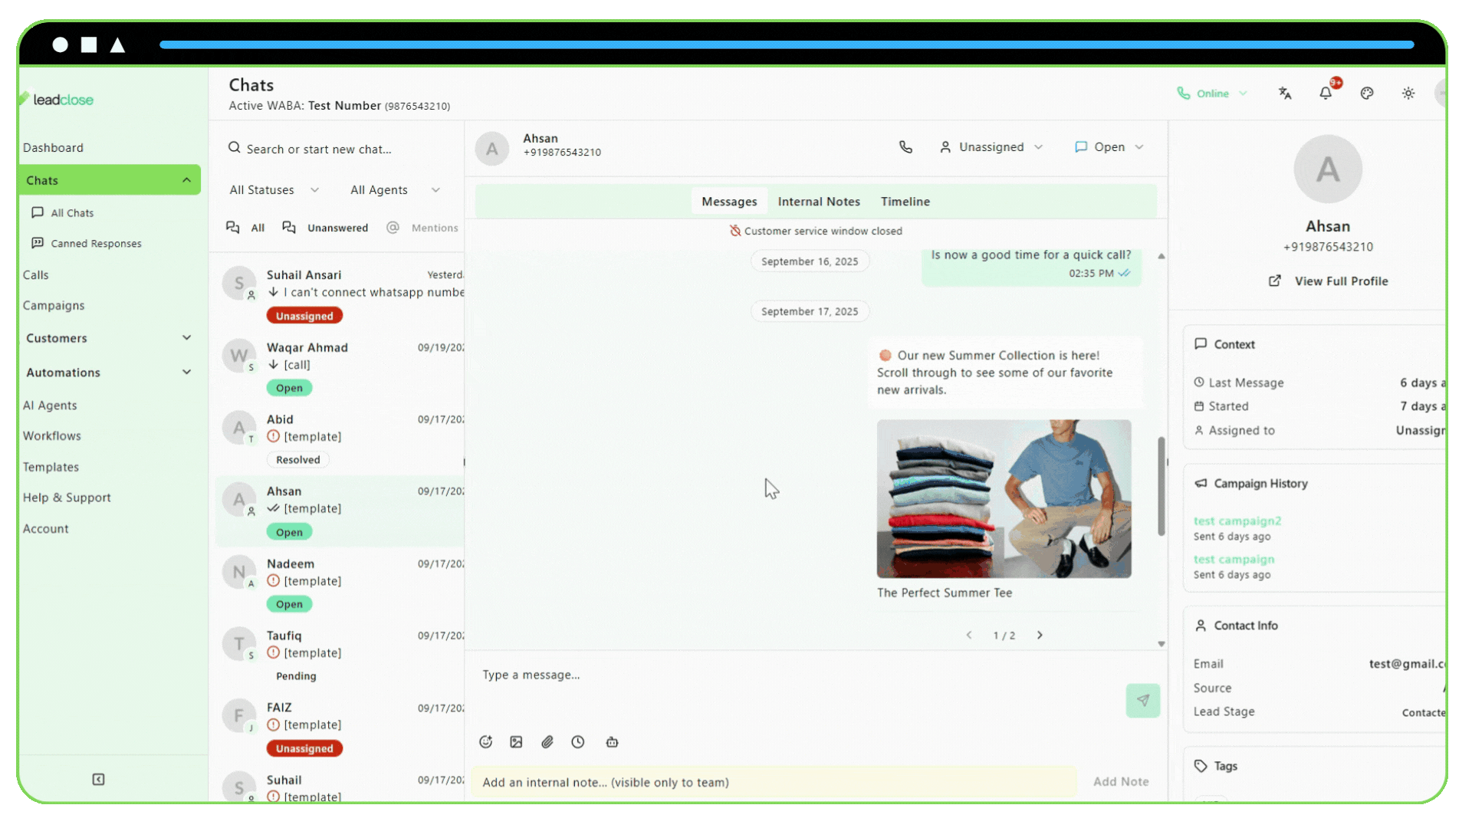1472x828 pixels.
Task: Open Campaigns from the sidebar
Action: click(x=54, y=306)
